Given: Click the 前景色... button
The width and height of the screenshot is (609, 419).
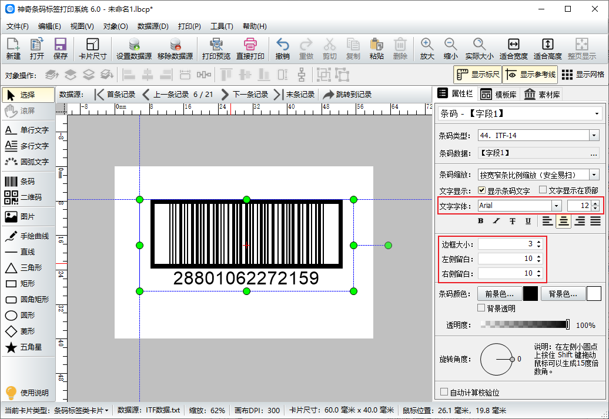Looking at the screenshot, I should [x=499, y=294].
